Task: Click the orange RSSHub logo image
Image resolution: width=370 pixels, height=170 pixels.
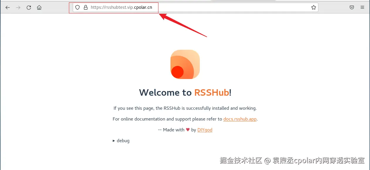Action: point(185,64)
